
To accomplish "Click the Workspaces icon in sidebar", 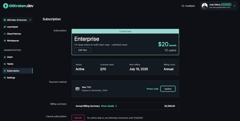I will tap(5, 41).
